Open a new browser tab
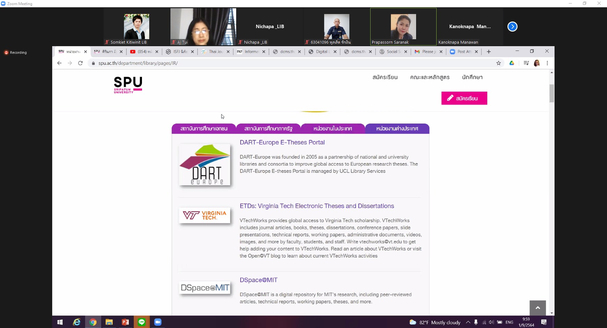Screen dimensions: 607x328 [x=489, y=52]
